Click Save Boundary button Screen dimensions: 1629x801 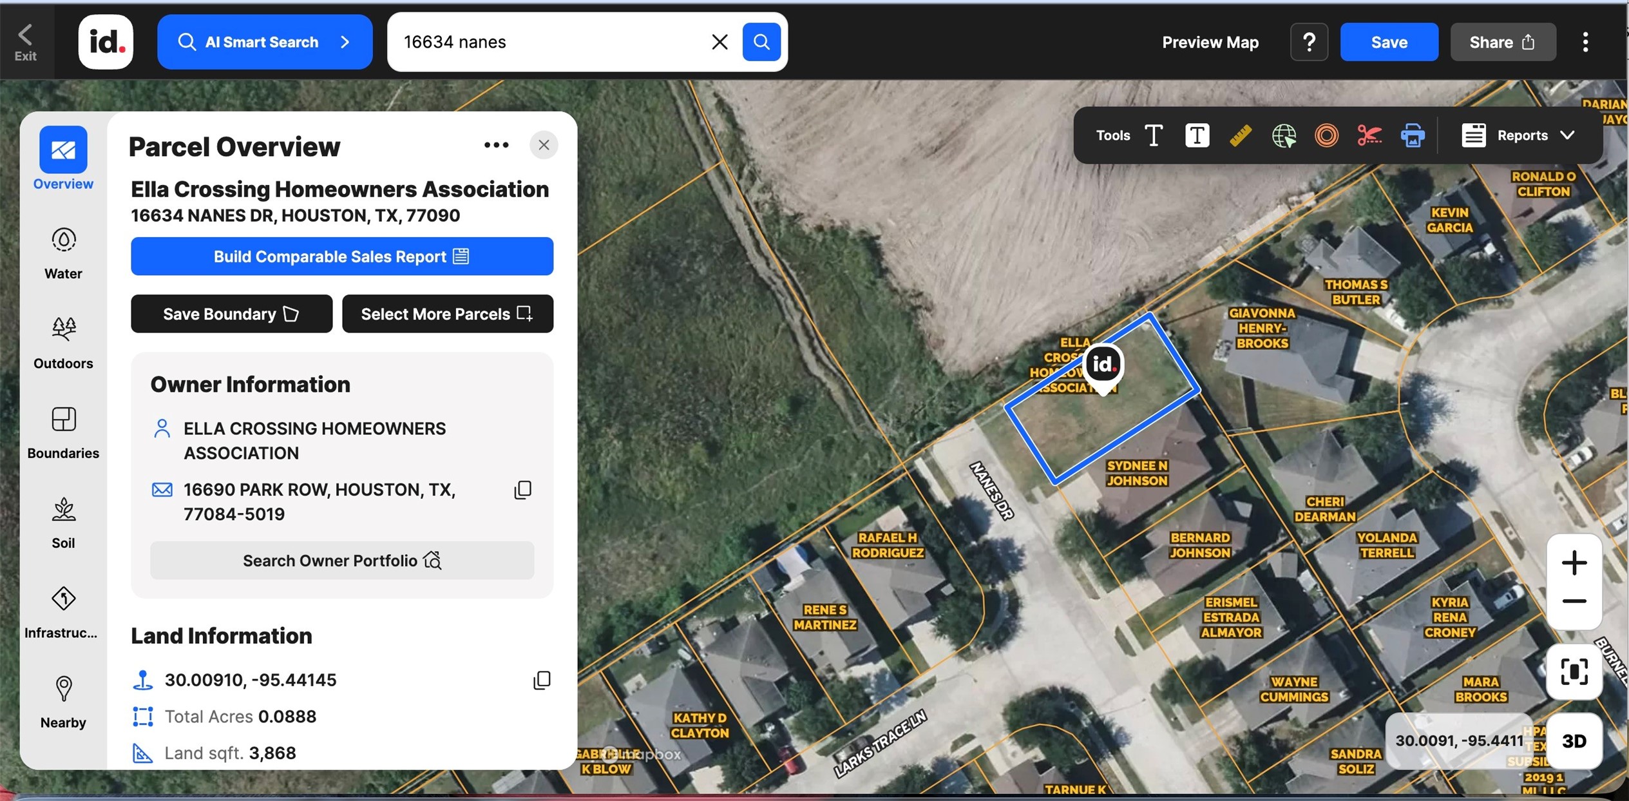[232, 314]
